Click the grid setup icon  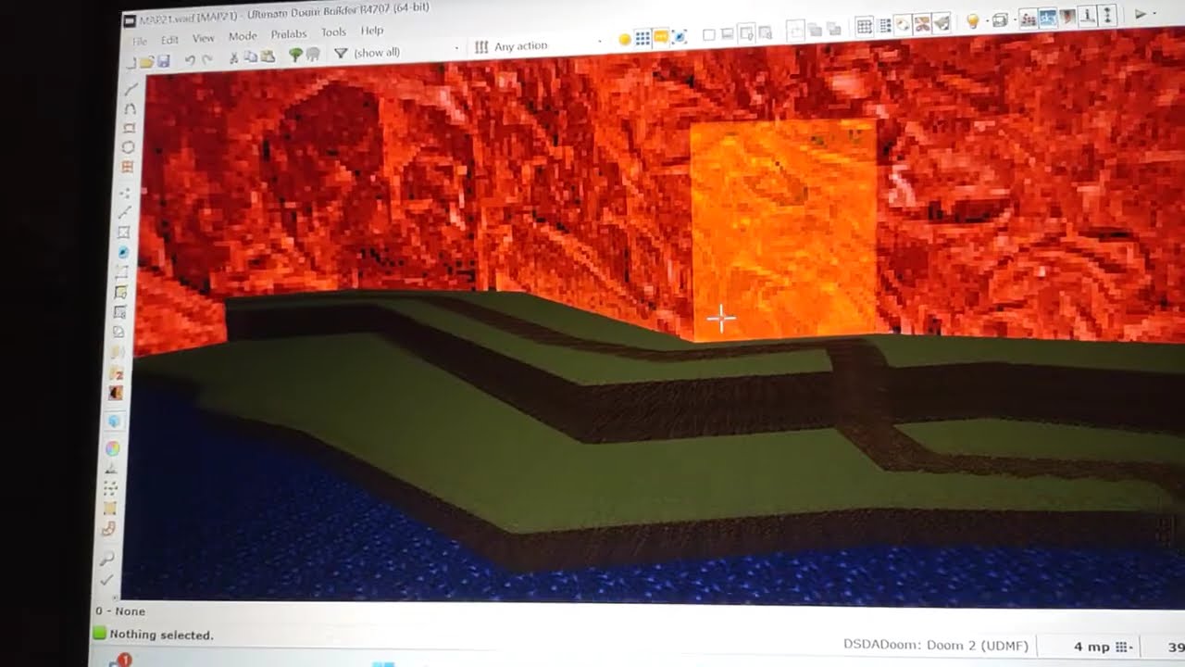point(864,26)
